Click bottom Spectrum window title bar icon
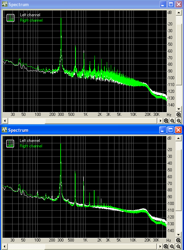The image size is (184, 250). pyautogui.click(x=4, y=130)
